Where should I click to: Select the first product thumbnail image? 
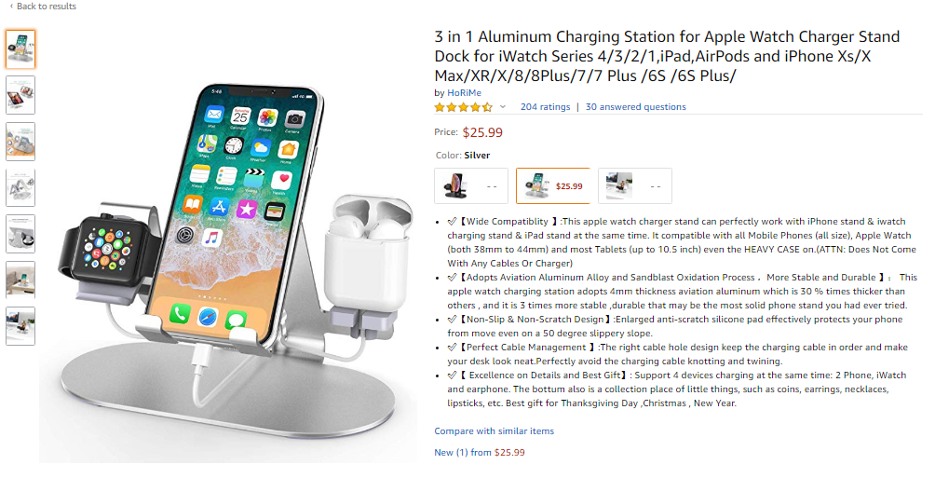coord(20,49)
